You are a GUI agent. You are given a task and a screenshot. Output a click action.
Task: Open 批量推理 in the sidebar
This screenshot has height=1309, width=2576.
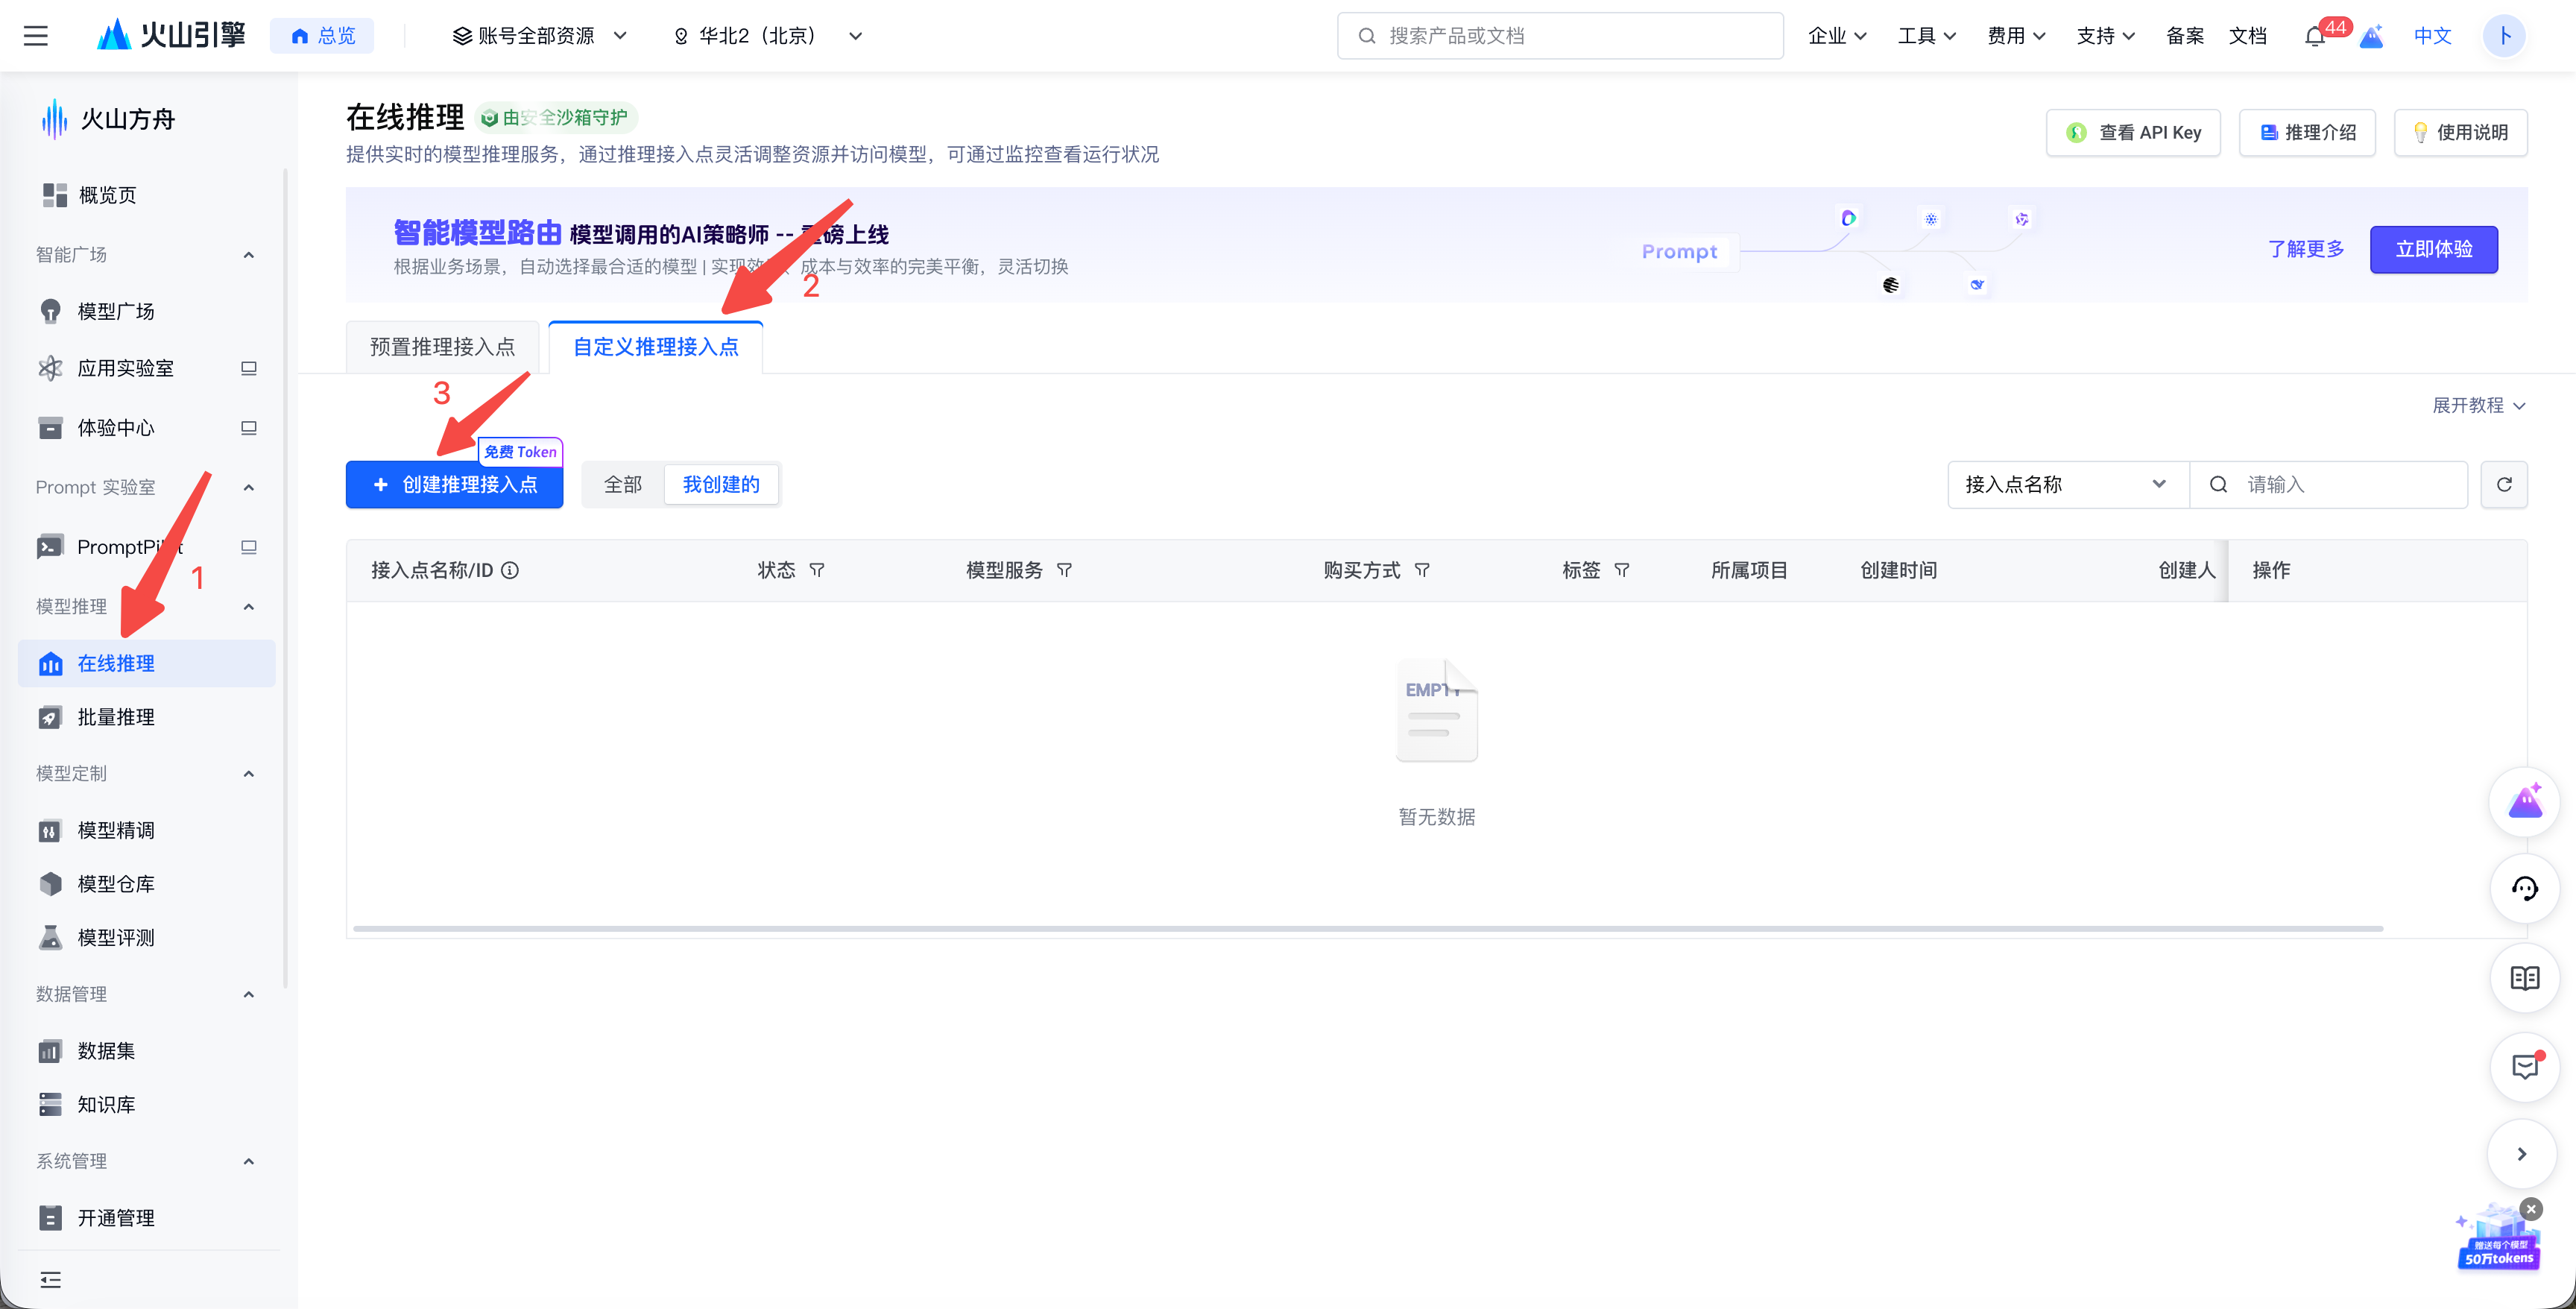point(147,717)
